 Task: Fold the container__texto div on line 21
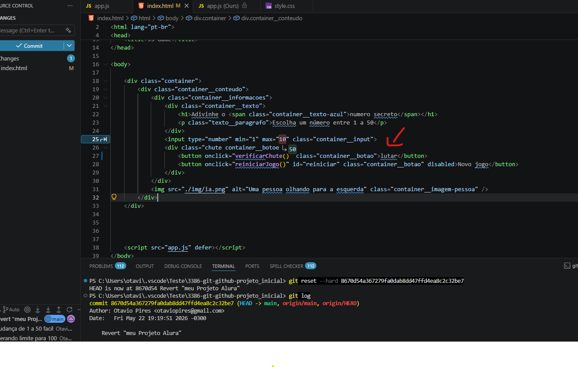click(x=106, y=106)
